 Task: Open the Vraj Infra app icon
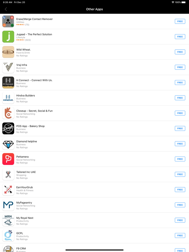[x=8, y=67]
